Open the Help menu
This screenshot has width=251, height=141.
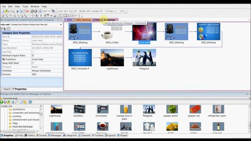[44, 7]
